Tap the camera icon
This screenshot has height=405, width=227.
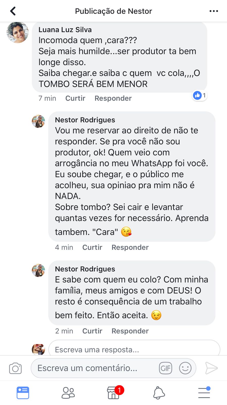[15, 368]
